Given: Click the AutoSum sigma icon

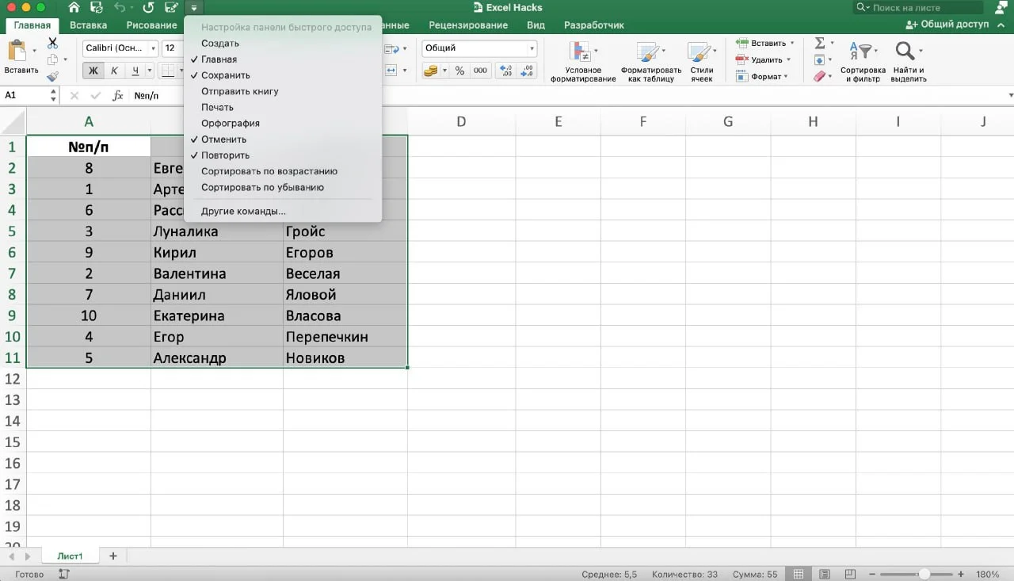Looking at the screenshot, I should (820, 43).
